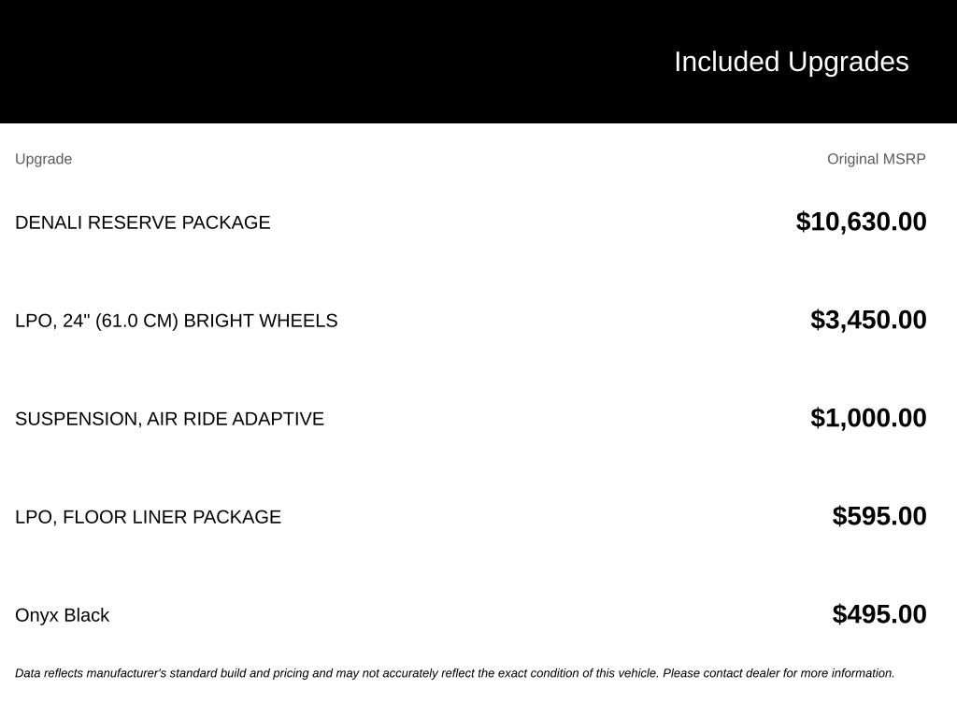The height and width of the screenshot is (718, 957).
Task: Click the $1,000.00 suspension price
Action: coord(868,418)
